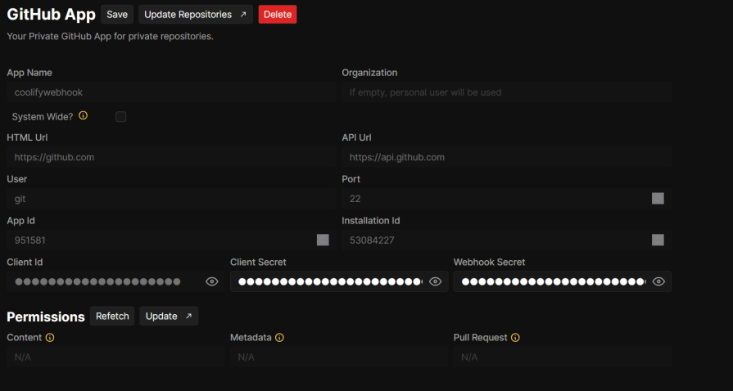733x391 pixels.
Task: Reveal the Client Id value
Action: [212, 281]
